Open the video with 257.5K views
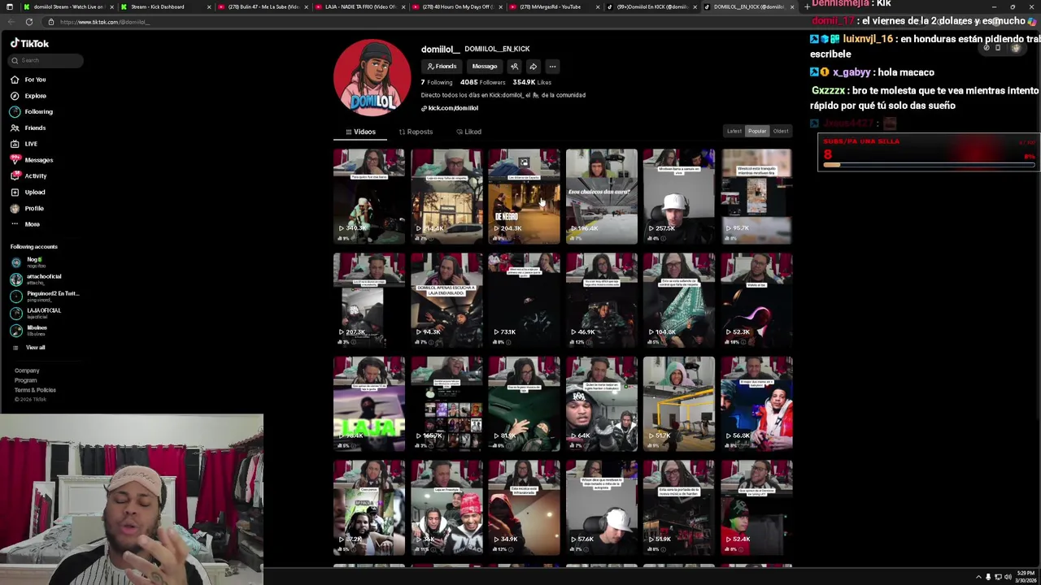 [x=679, y=196]
